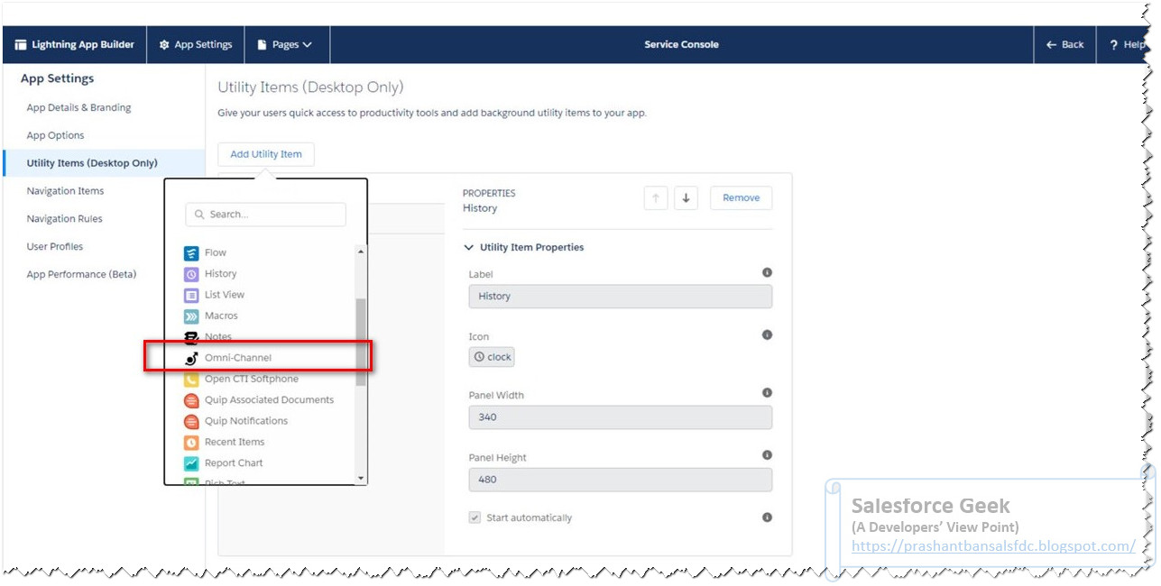1161x586 pixels.
Task: Click the Pages document icon
Action: [263, 45]
